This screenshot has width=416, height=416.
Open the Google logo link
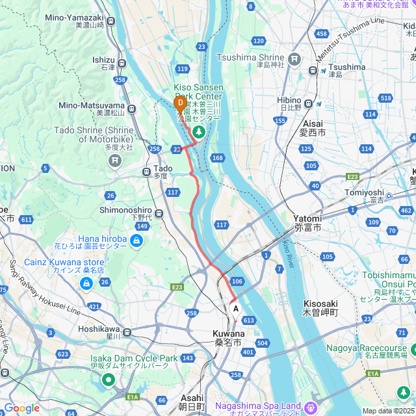pos(22,409)
